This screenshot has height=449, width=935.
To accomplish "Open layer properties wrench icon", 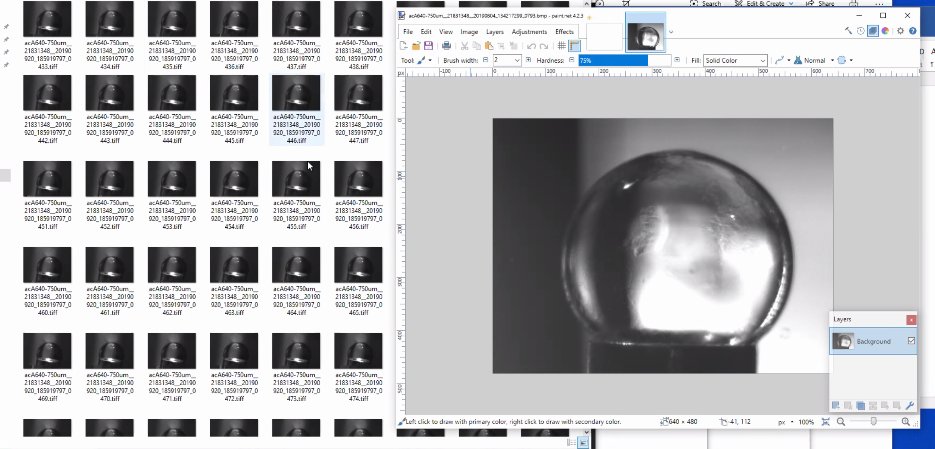I will pos(909,405).
